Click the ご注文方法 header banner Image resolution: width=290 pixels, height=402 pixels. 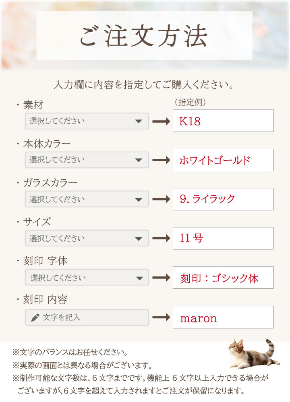click(x=144, y=36)
